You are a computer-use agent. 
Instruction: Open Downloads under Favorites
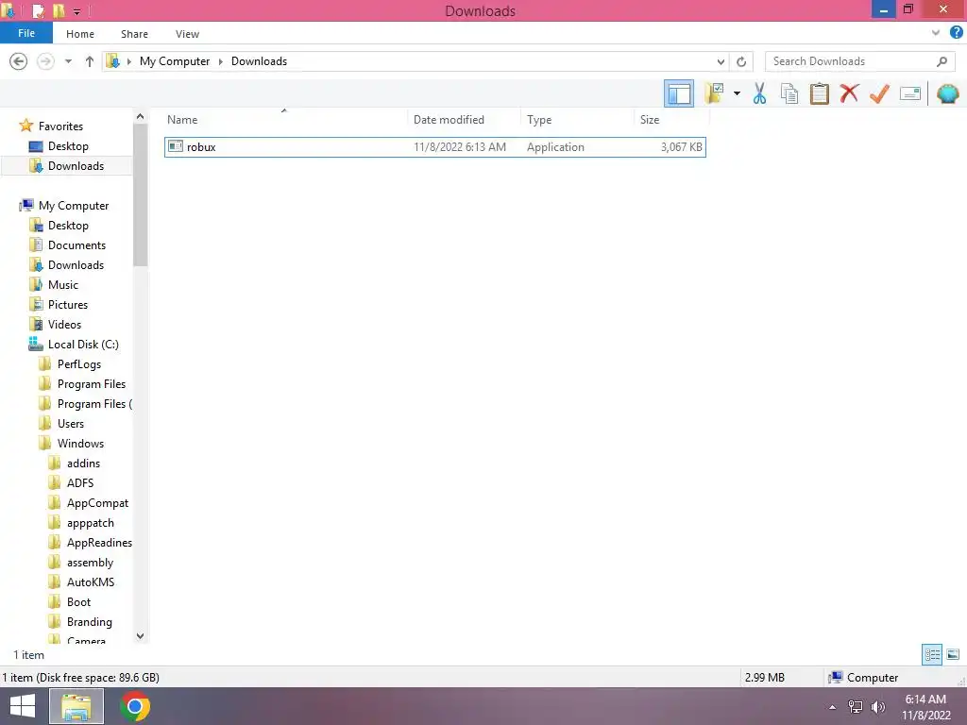(76, 166)
